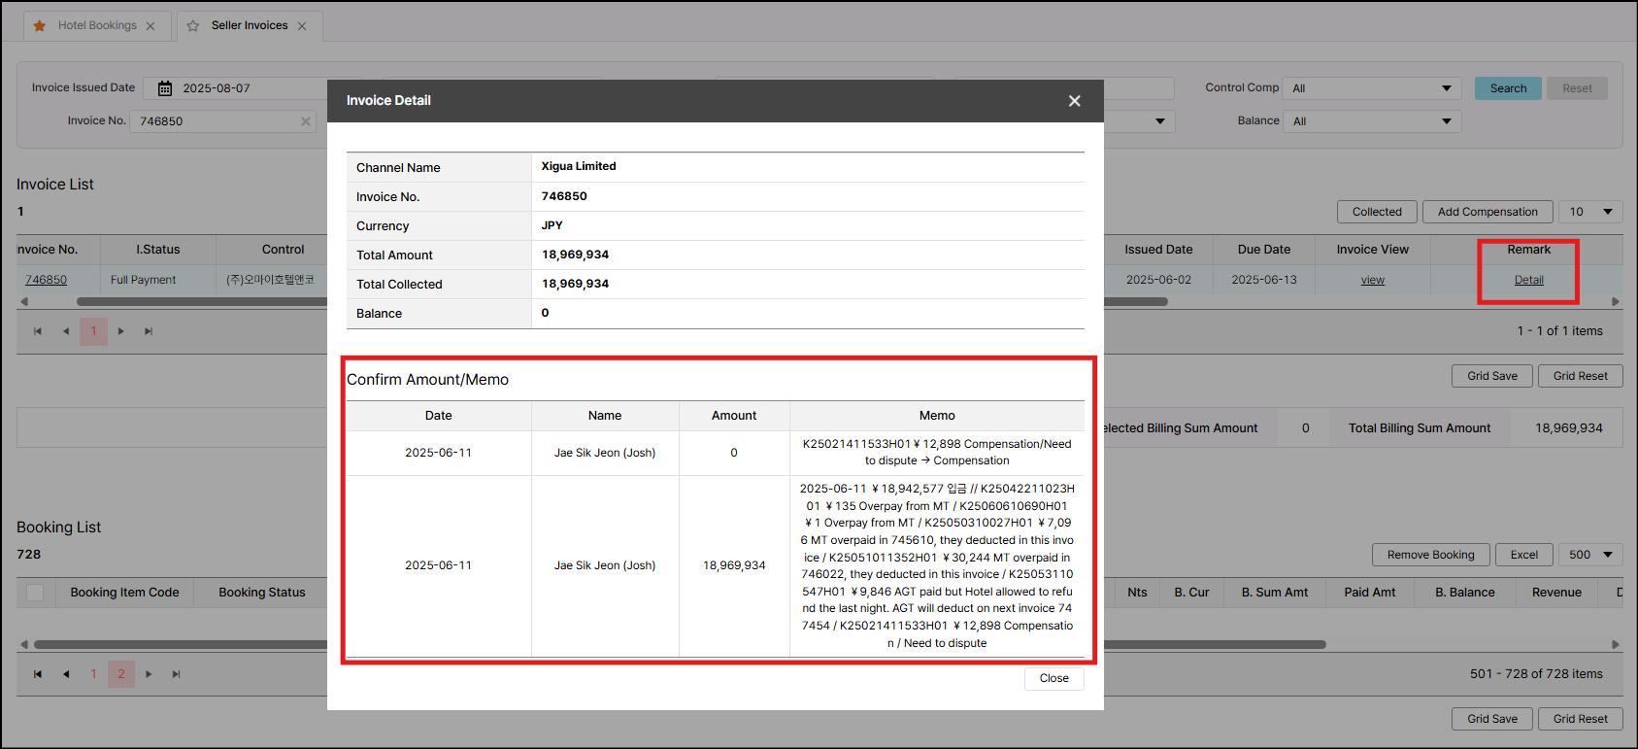The image size is (1638, 749).
Task: Tick the Booking List header select-all checkbox
Action: pos(35,593)
